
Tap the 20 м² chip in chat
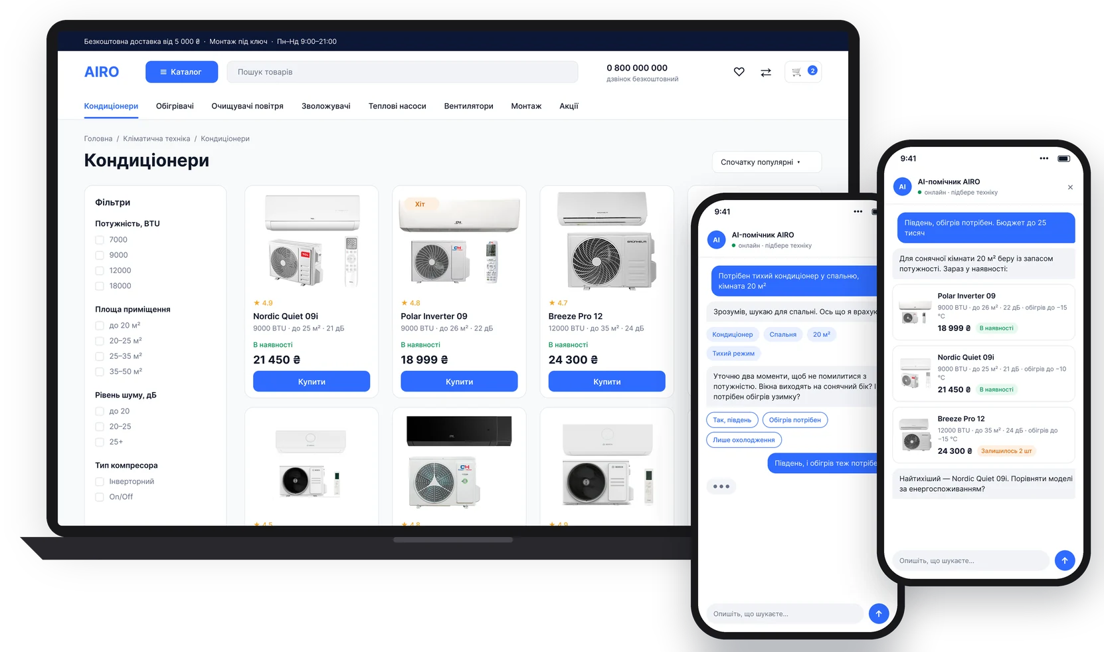tap(822, 334)
